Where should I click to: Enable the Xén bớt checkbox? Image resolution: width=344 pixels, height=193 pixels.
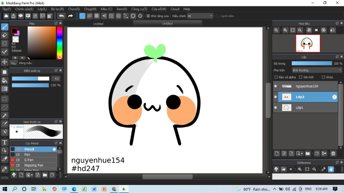pyautogui.click(x=301, y=77)
